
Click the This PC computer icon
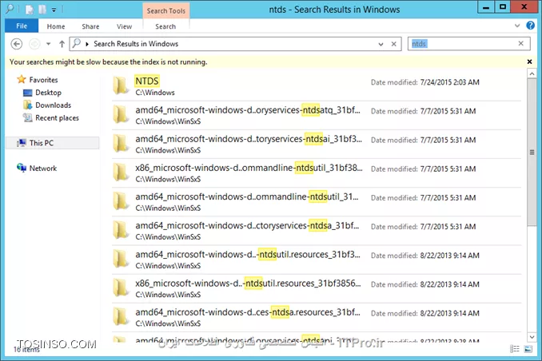(22, 143)
